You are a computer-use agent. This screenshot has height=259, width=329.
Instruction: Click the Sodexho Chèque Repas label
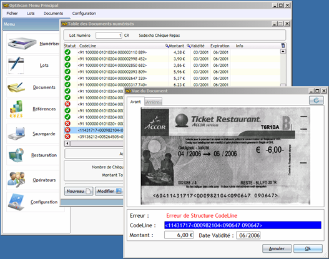point(159,35)
